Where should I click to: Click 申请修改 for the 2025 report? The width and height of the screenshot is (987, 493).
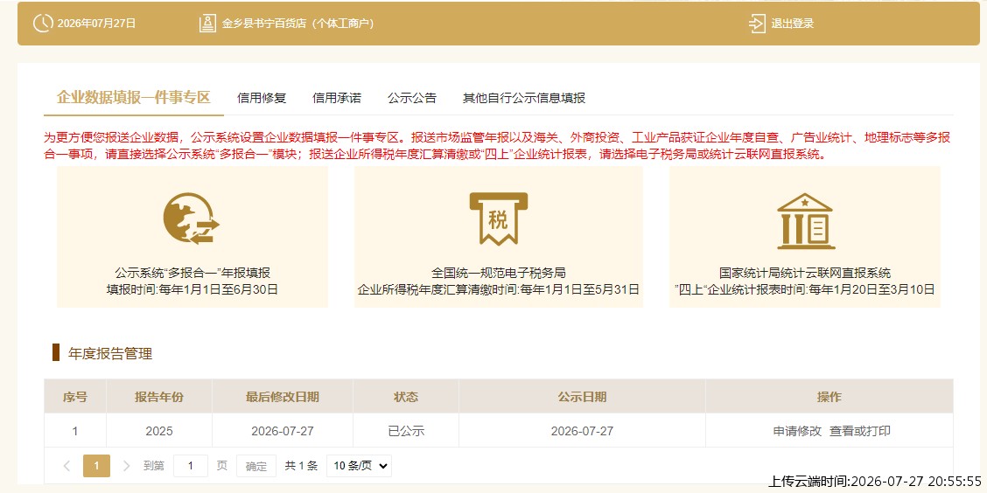coord(797,432)
